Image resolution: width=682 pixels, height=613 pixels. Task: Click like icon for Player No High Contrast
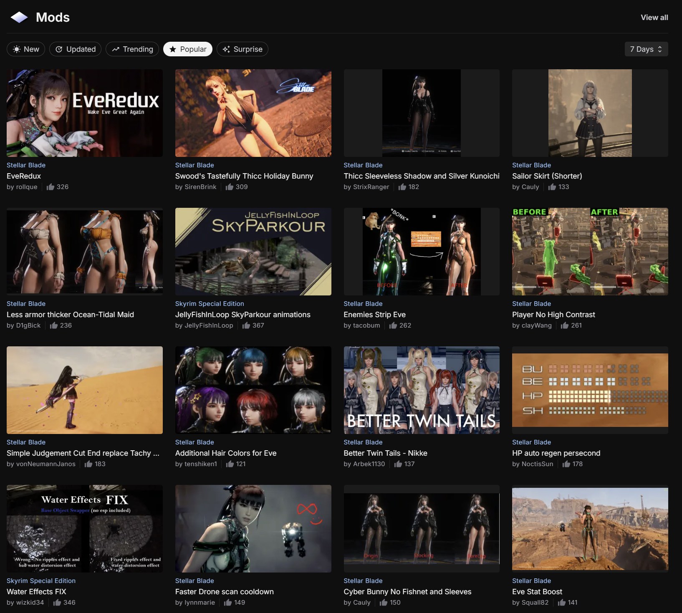(x=565, y=325)
